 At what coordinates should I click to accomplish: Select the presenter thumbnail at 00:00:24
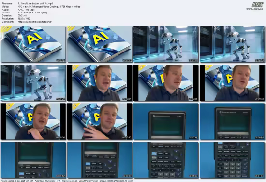pyautogui.click(x=100, y=83)
